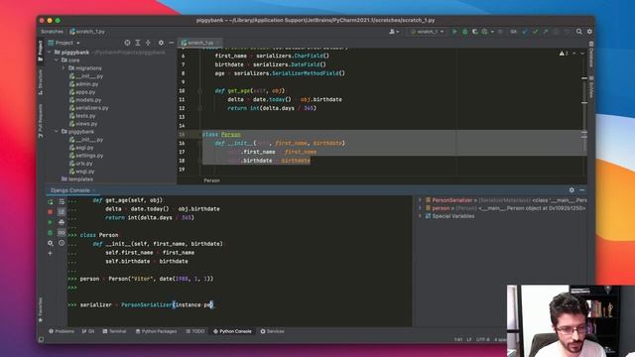Open the Problems tool tab
The height and width of the screenshot is (357, 635).
(62, 331)
